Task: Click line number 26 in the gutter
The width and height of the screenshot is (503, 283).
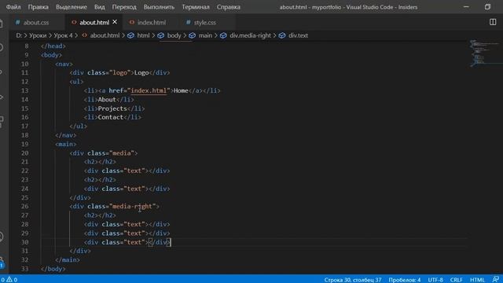Action: tap(24, 206)
